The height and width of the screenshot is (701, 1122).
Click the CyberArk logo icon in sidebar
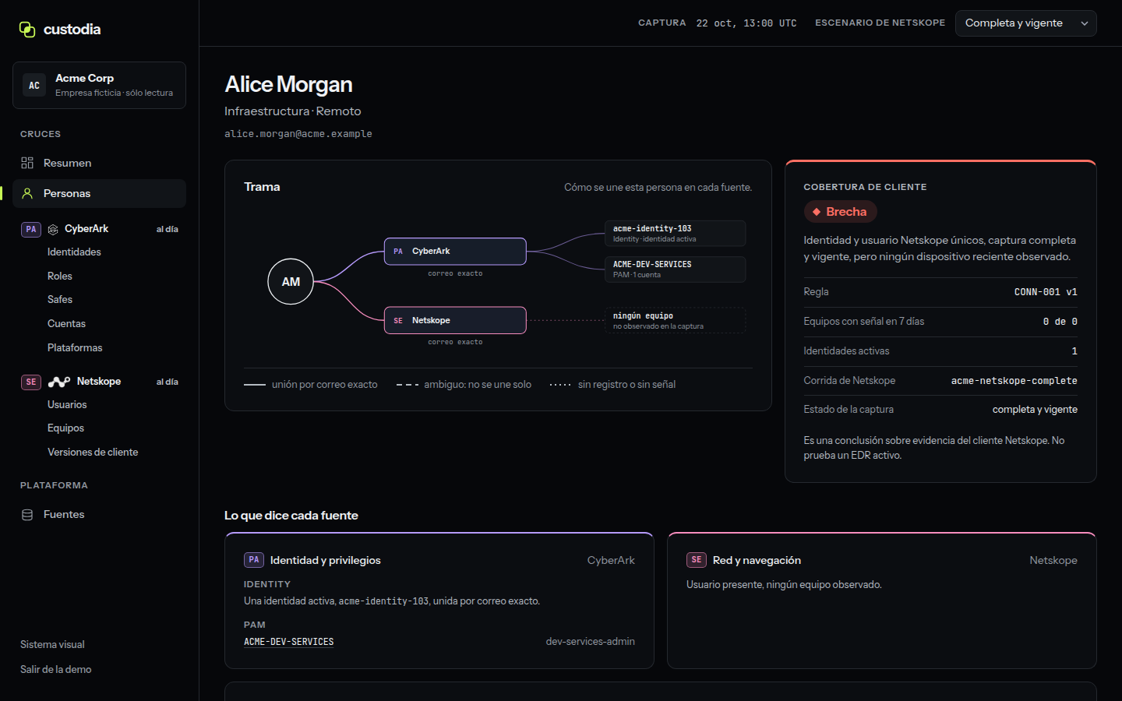pyautogui.click(x=53, y=229)
